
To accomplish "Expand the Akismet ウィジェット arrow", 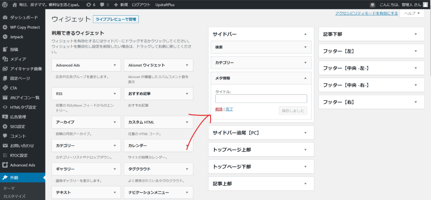I will [x=187, y=65].
